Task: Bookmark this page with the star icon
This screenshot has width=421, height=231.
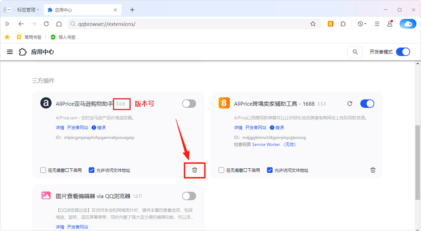Action: pyautogui.click(x=313, y=24)
